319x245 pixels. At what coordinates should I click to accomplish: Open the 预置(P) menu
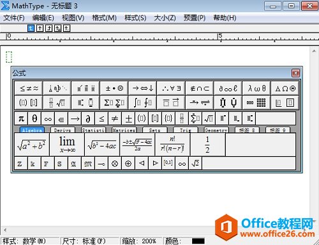[195, 18]
